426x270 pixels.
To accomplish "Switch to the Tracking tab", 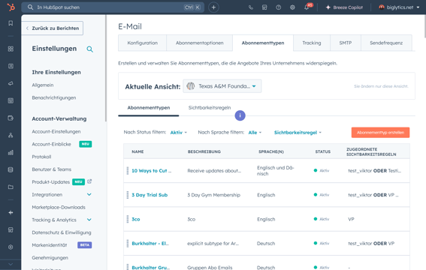I will pos(312,43).
